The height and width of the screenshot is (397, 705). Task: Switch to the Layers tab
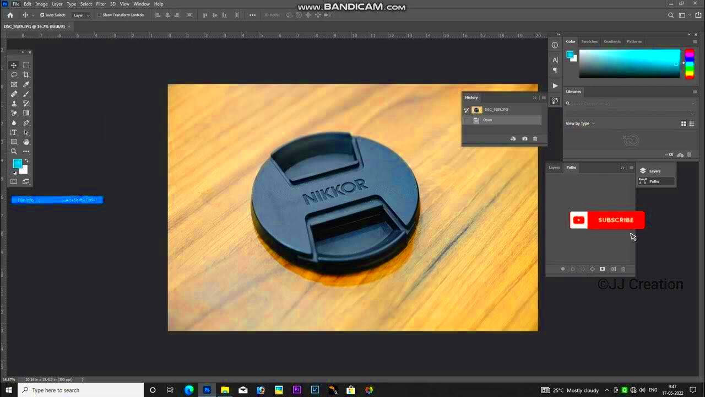click(554, 168)
